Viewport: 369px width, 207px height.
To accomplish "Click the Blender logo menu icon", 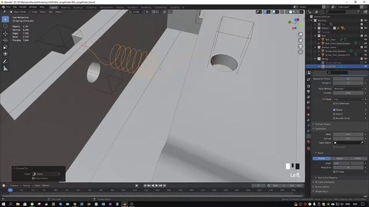I will point(3,7).
